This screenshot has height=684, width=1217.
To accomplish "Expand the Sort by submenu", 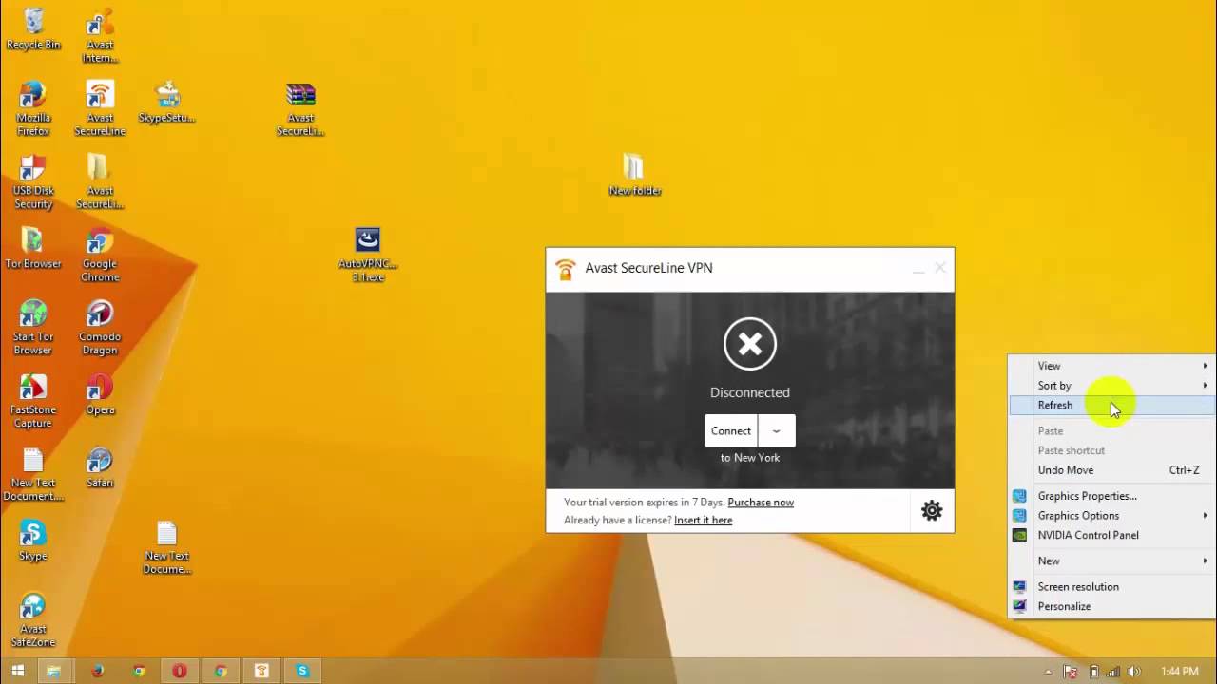I will pyautogui.click(x=1112, y=386).
